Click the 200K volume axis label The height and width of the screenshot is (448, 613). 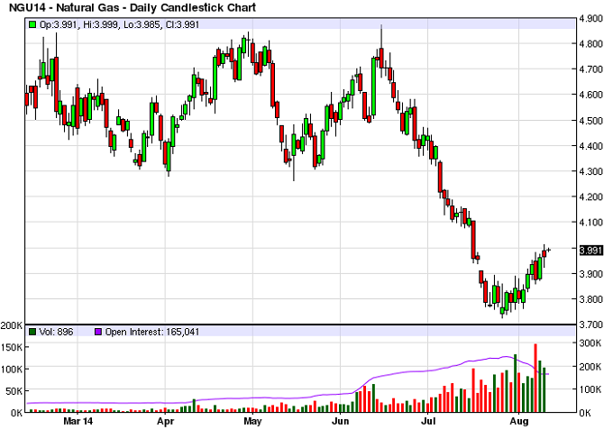pos(12,325)
